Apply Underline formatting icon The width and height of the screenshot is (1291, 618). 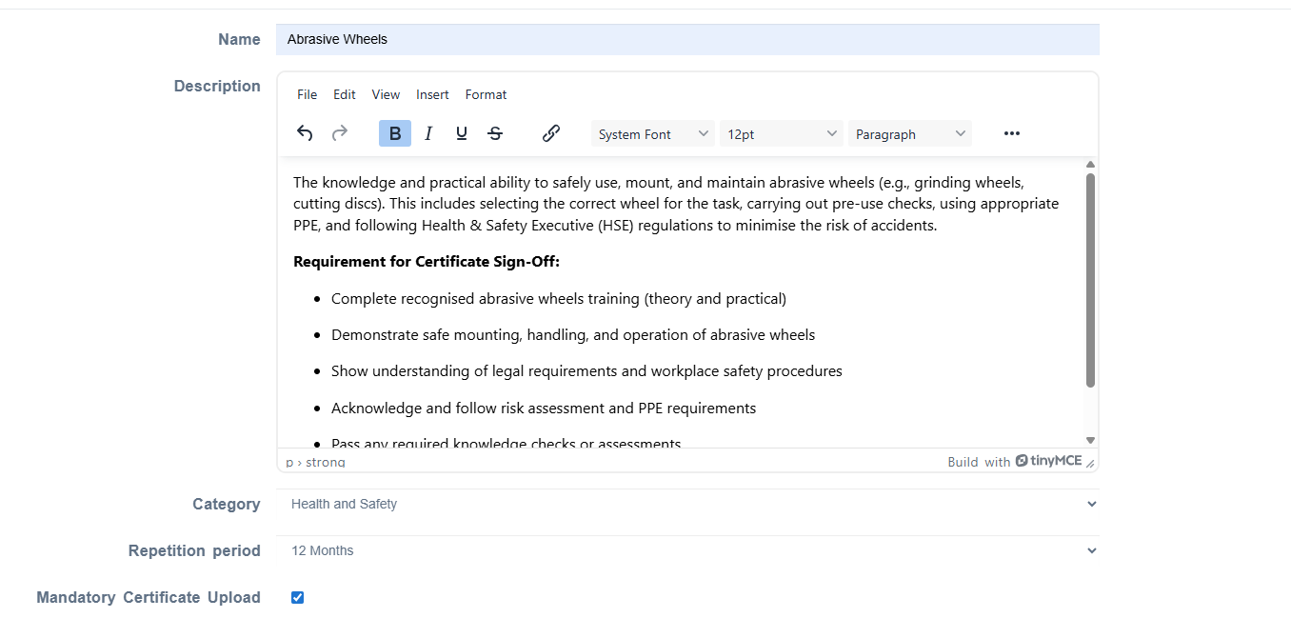(x=462, y=133)
